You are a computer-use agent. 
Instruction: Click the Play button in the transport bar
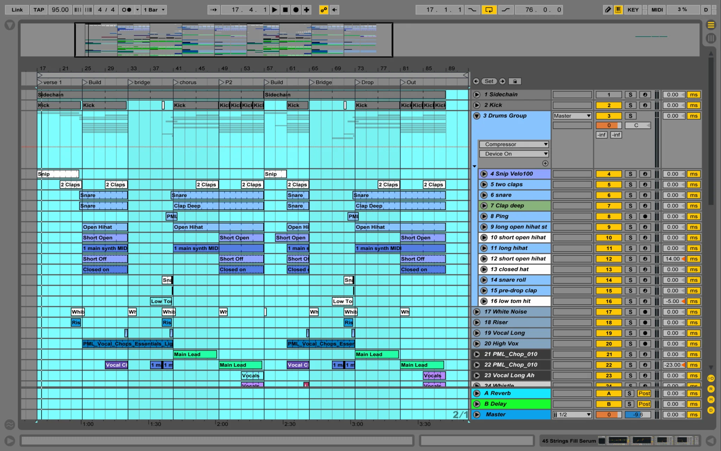tap(275, 10)
